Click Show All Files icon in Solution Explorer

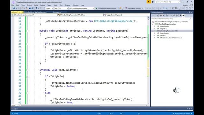click(177, 16)
